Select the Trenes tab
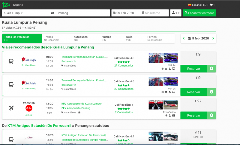This screenshot has width=240, height=145. (51, 38)
